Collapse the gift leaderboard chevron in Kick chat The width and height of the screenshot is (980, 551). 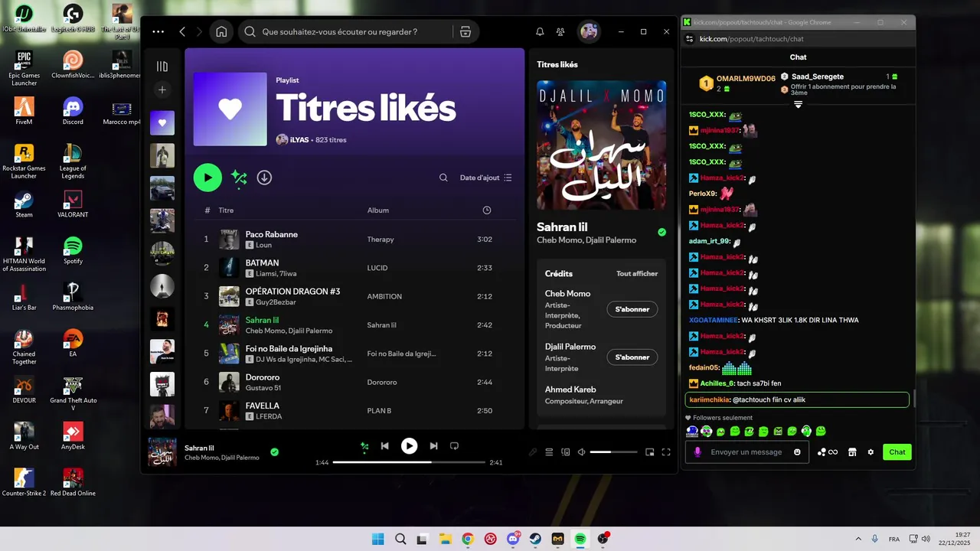(x=798, y=104)
